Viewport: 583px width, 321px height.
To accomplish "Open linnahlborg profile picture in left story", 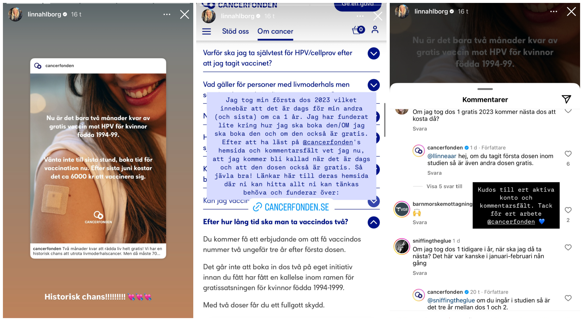I will point(15,14).
